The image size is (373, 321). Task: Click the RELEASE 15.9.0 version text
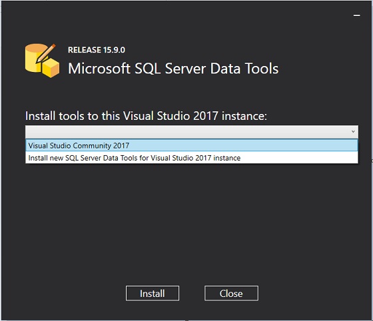97,50
